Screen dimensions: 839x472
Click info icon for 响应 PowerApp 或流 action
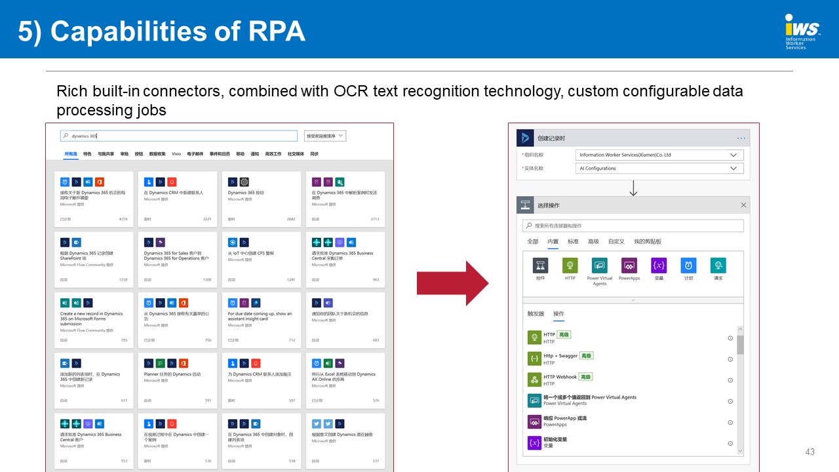pos(730,422)
